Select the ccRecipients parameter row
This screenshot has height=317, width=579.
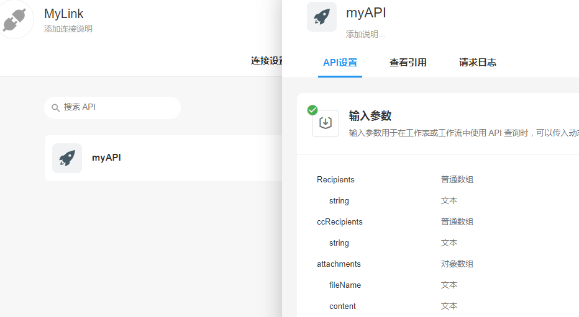coord(340,222)
